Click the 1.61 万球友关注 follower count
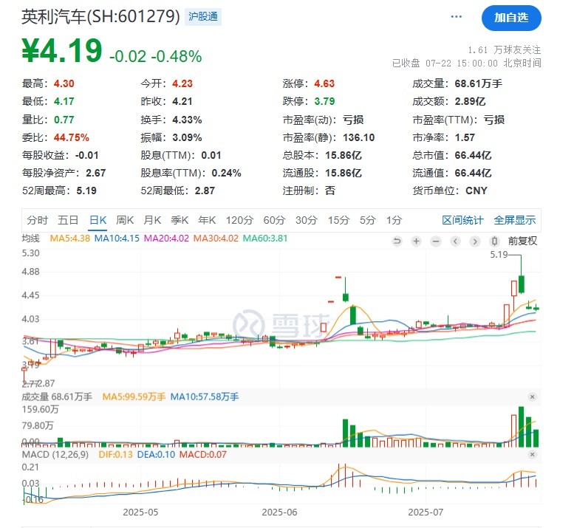This screenshot has width=574, height=528. coord(505,49)
